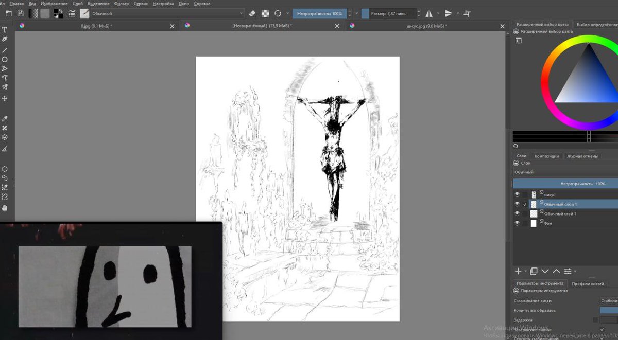Open the brush editor settings
This screenshot has width=618, height=340.
click(x=72, y=13)
